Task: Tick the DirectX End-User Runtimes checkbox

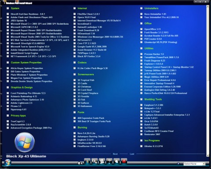Action: (x=8, y=14)
